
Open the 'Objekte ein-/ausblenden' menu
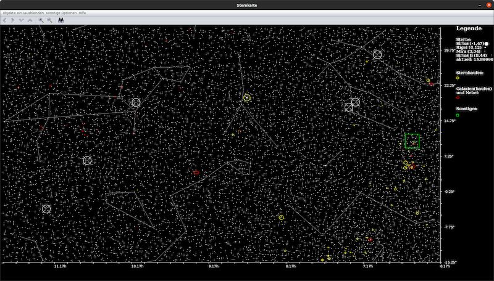pos(23,13)
